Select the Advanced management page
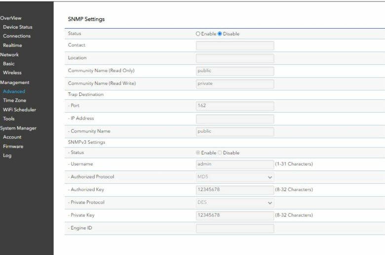This screenshot has height=255, width=385. coord(14,91)
